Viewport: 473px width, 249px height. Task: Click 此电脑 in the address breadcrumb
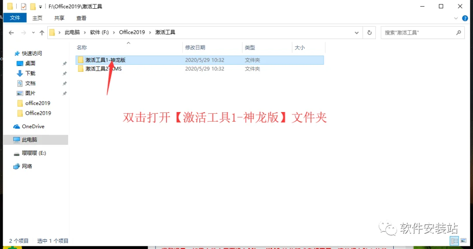tap(72, 32)
